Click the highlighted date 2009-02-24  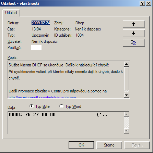(x=41, y=23)
